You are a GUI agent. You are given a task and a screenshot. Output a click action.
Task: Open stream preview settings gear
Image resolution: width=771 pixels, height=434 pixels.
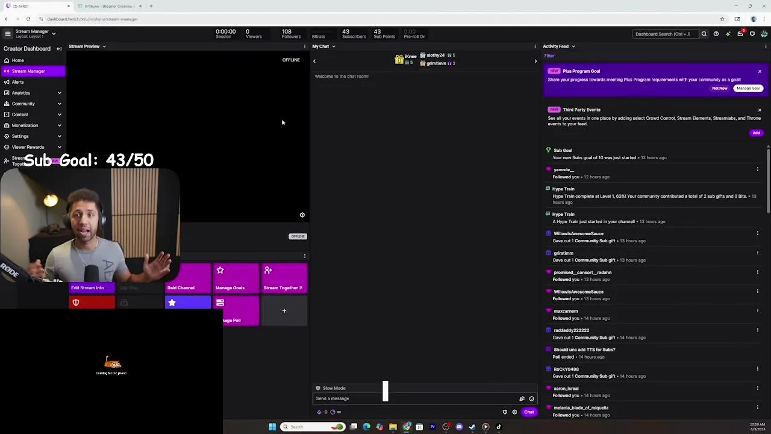click(302, 215)
